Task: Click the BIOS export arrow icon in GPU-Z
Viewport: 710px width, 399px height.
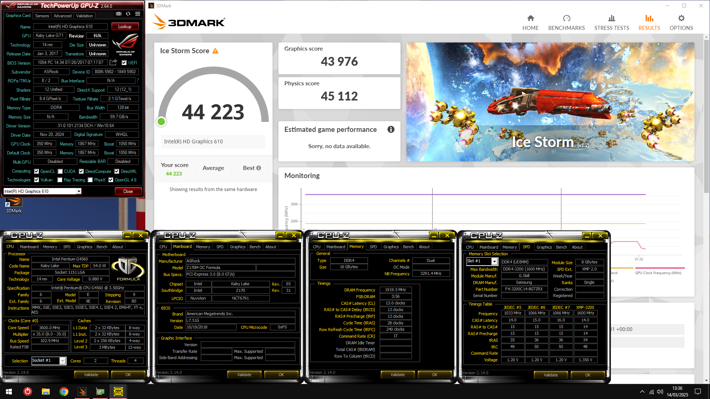Action: click(114, 62)
